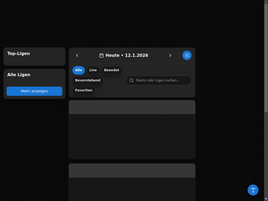The image size is (268, 201).
Task: Expand the Top-Ligen section
Action: (34, 54)
